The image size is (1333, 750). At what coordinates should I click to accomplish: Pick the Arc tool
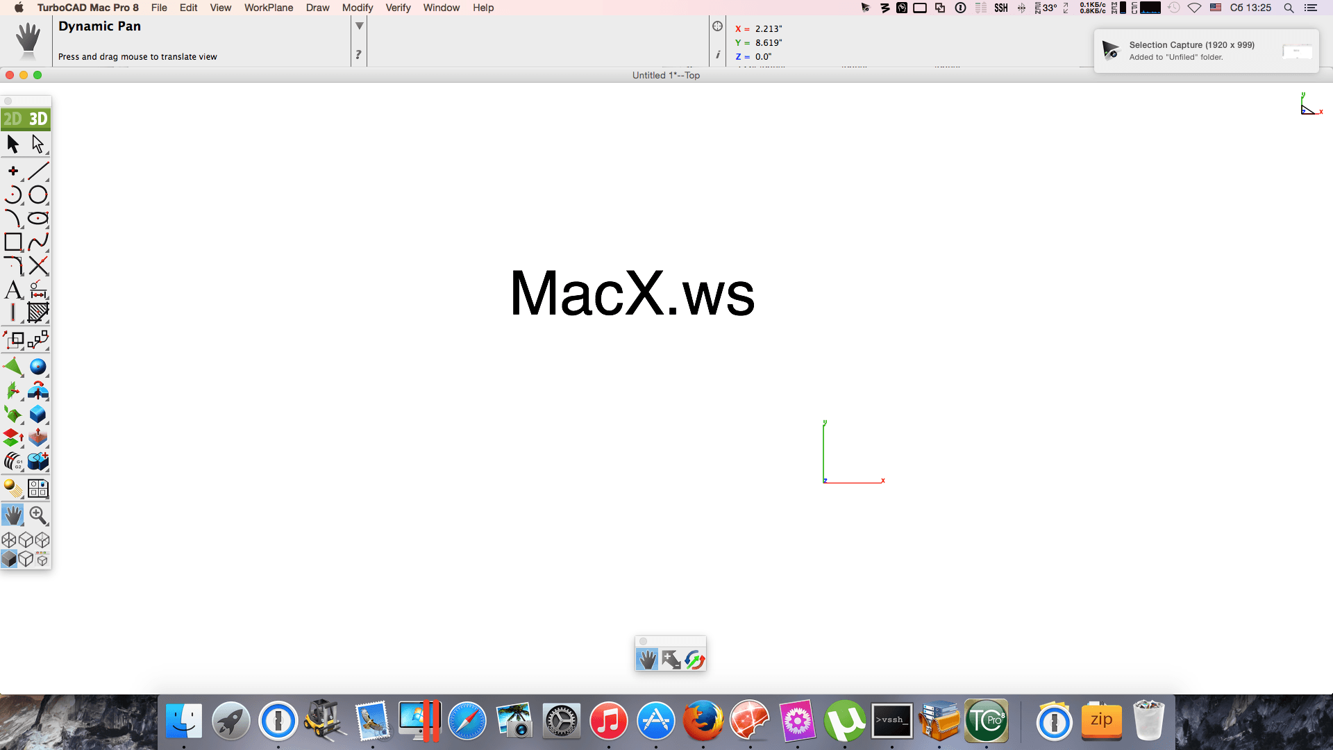[x=13, y=194]
